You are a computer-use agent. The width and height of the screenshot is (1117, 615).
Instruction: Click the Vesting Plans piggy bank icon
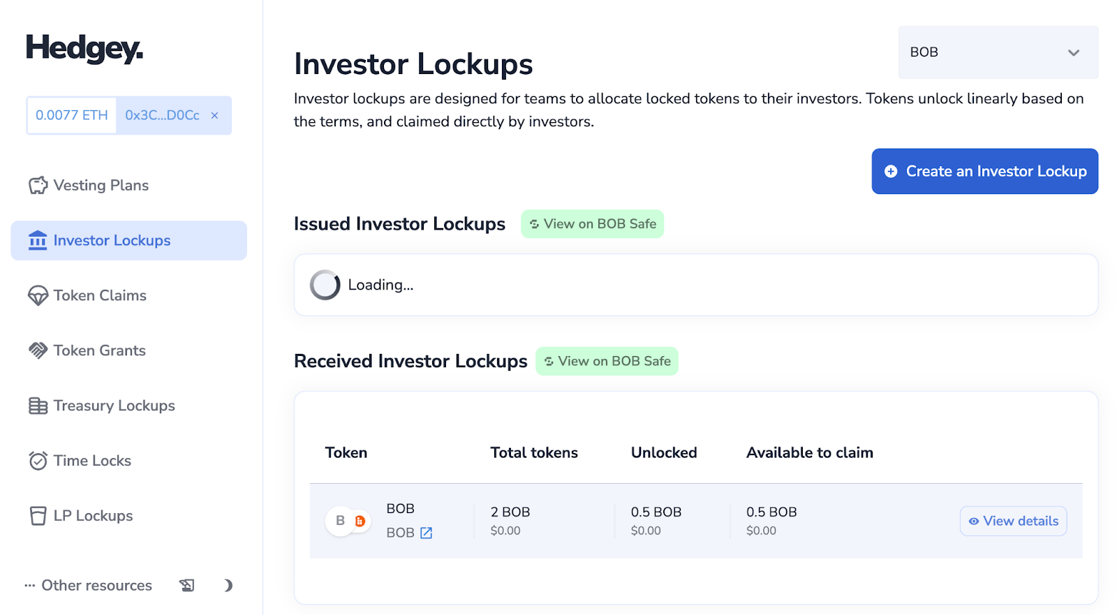pos(38,185)
